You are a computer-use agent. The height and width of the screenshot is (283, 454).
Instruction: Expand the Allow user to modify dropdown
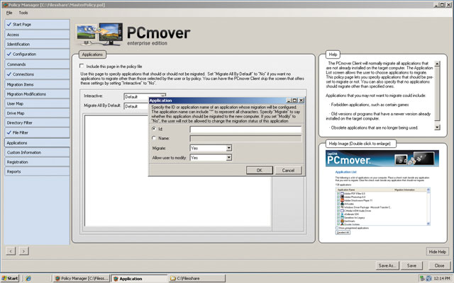coord(228,158)
